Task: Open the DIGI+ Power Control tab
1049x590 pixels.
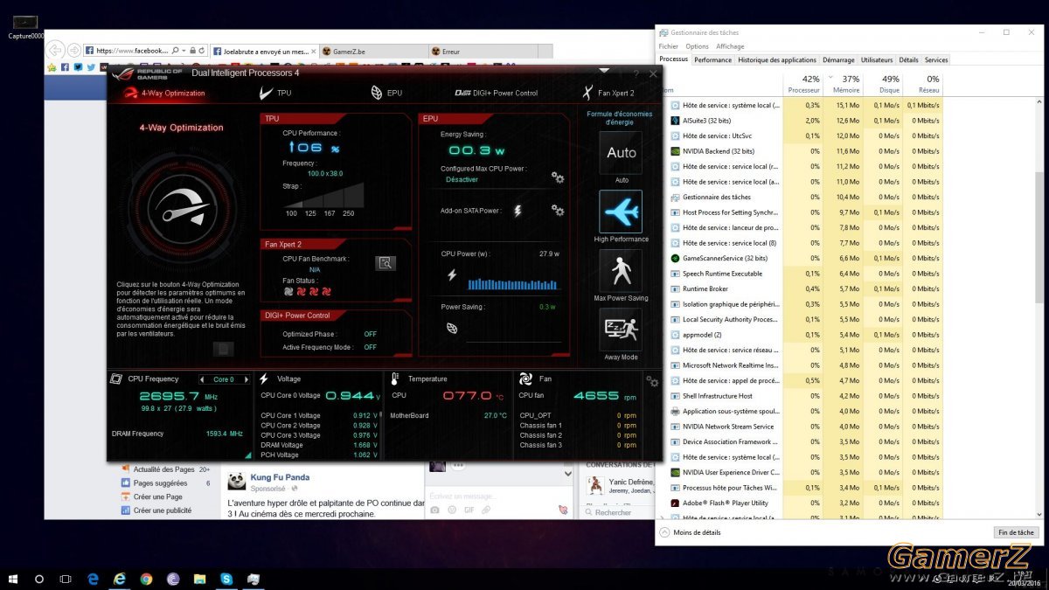Action: point(496,93)
